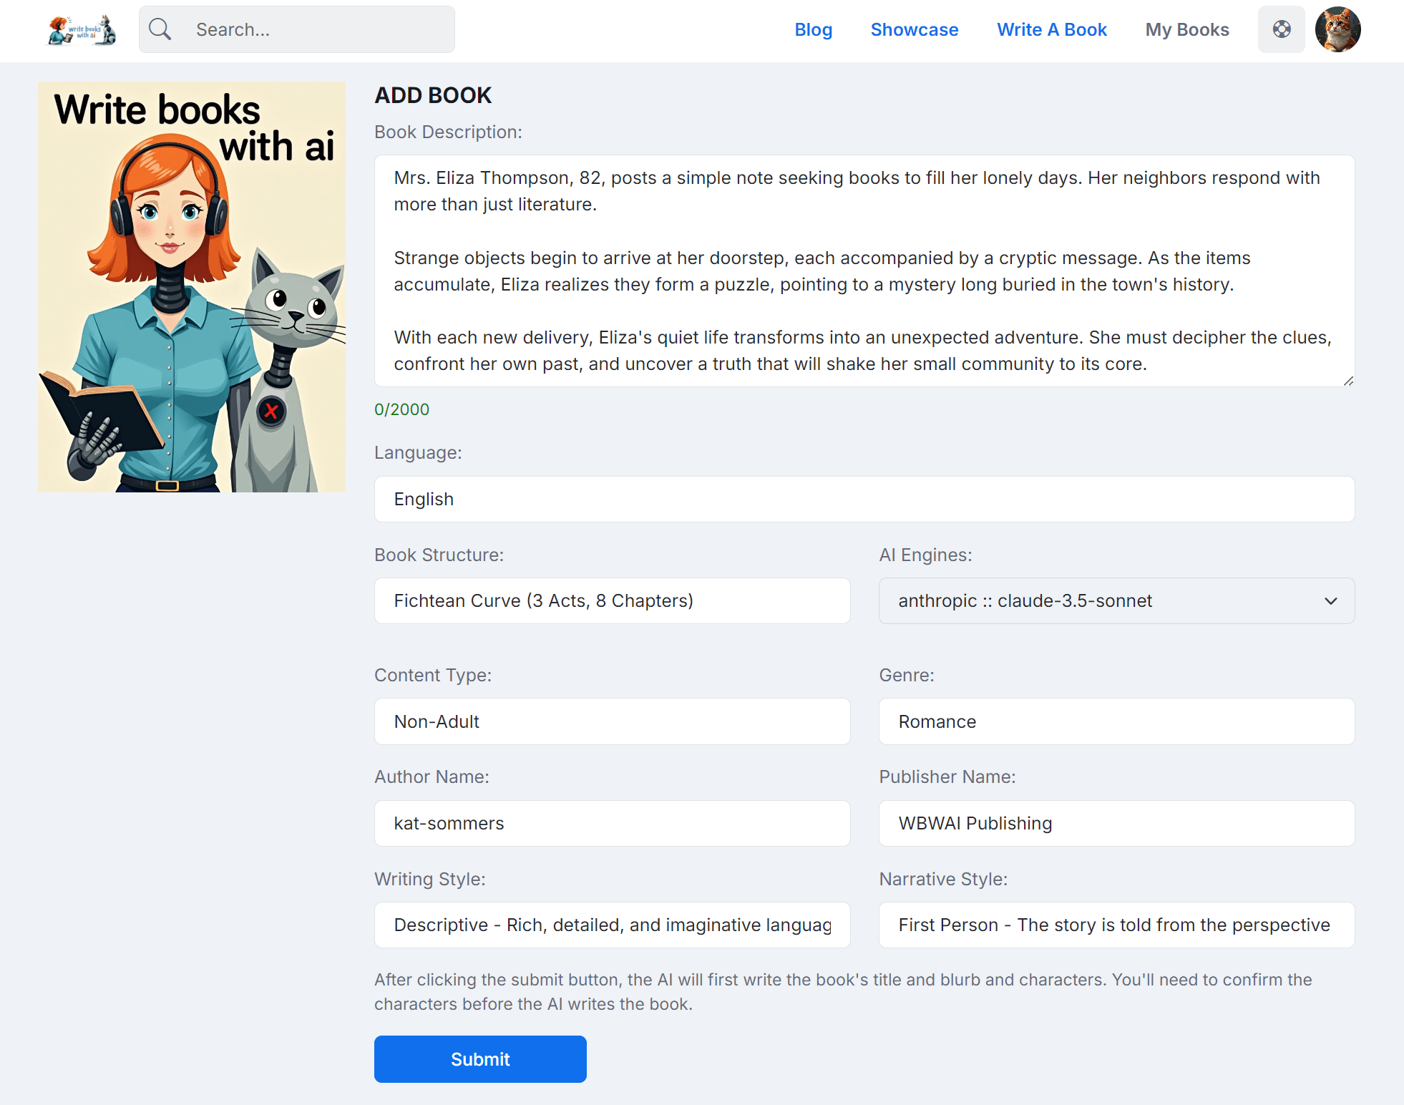
Task: Open the Genre Romance selector
Action: (1116, 721)
